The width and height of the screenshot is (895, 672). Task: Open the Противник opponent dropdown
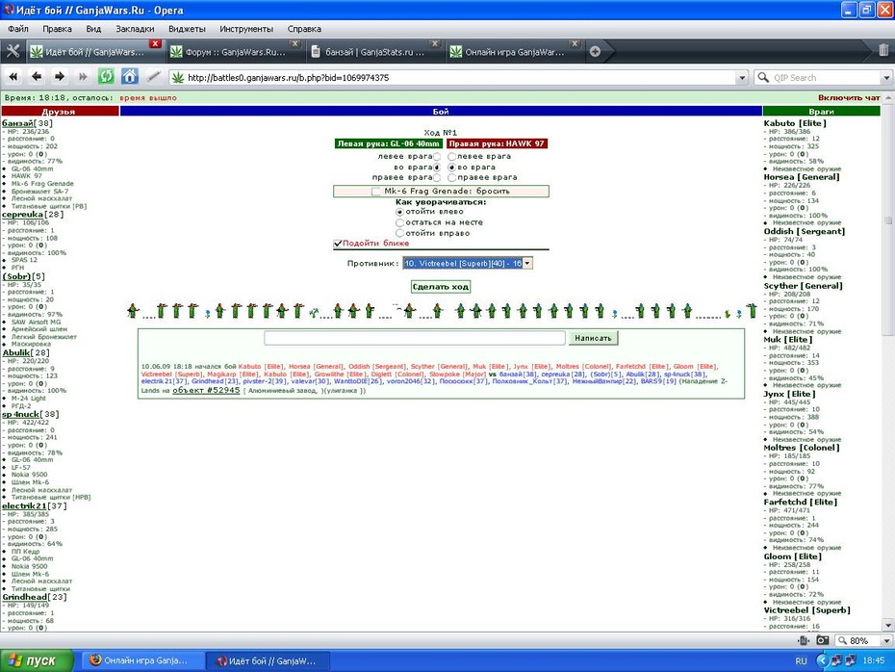[468, 263]
